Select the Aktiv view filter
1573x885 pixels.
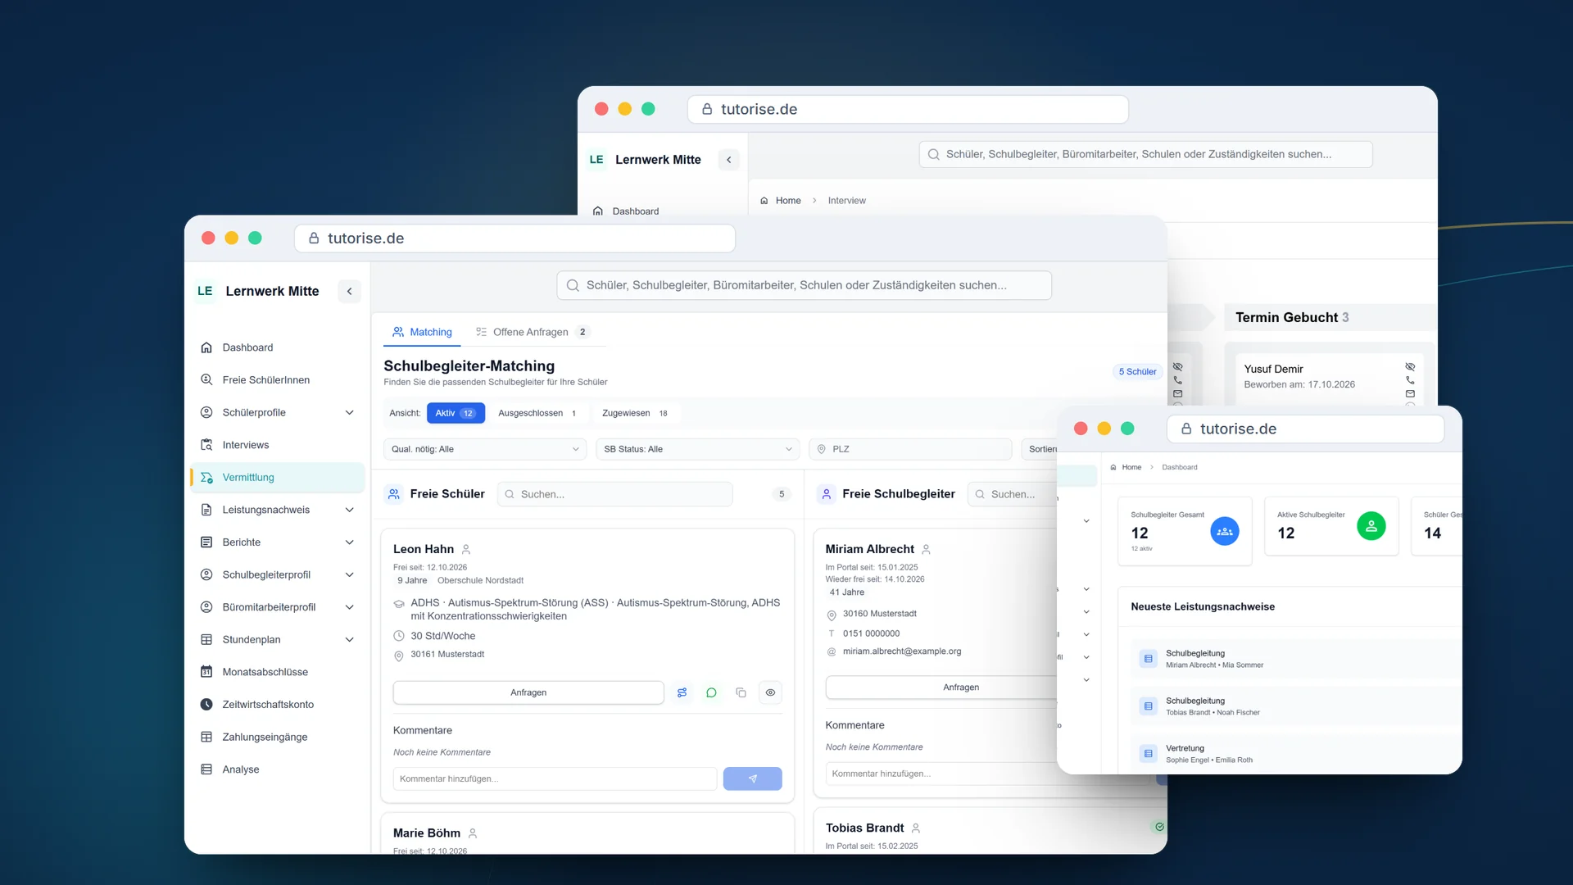coord(456,413)
